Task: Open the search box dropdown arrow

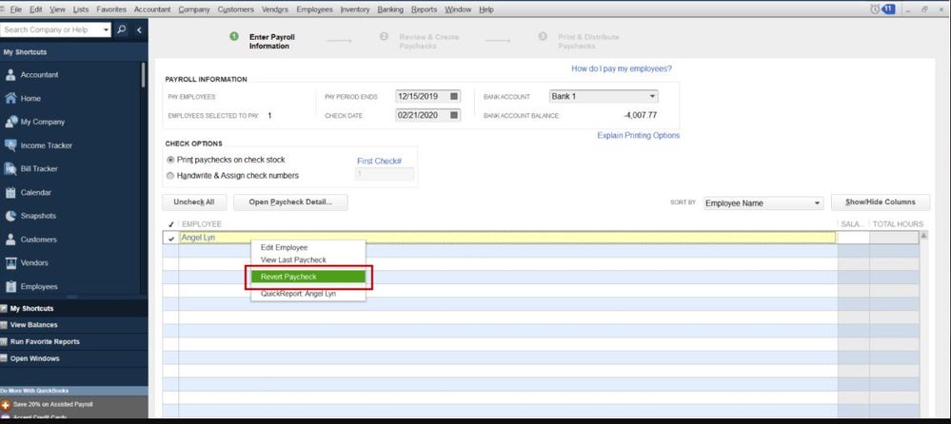Action: coord(106,29)
